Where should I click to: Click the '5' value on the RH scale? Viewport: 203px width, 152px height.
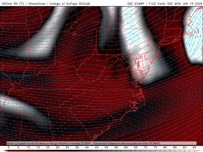pyautogui.click(x=18, y=147)
